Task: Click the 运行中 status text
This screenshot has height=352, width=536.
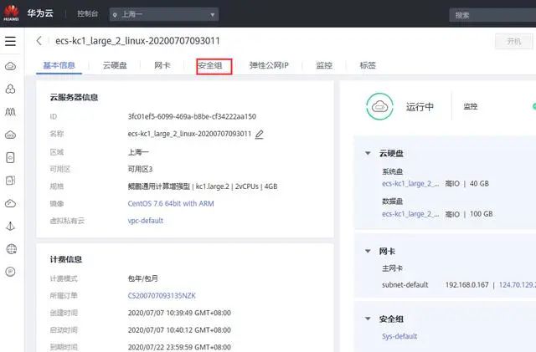Action: coord(420,107)
